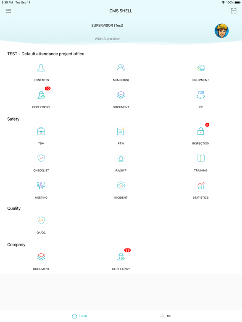
Task: Open the supervisor avatar picture
Action: [x=222, y=31]
